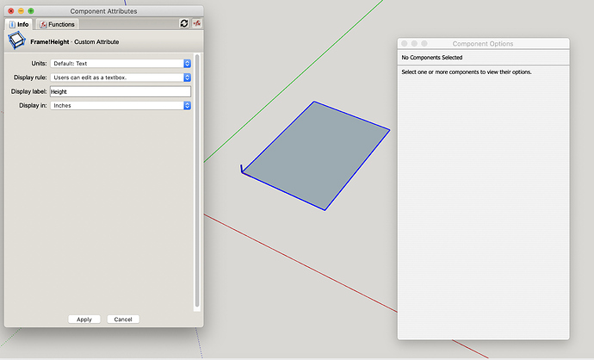Minimize the Component Attributes window
This screenshot has width=594, height=360.
point(21,11)
